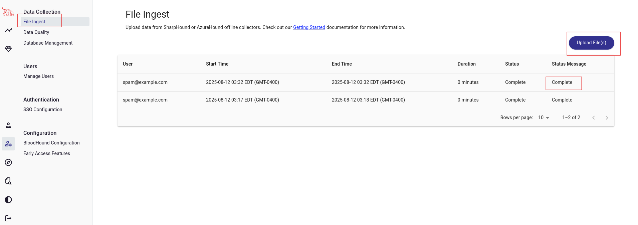Open Database Management page
Viewport: 638px width, 225px height.
point(48,43)
